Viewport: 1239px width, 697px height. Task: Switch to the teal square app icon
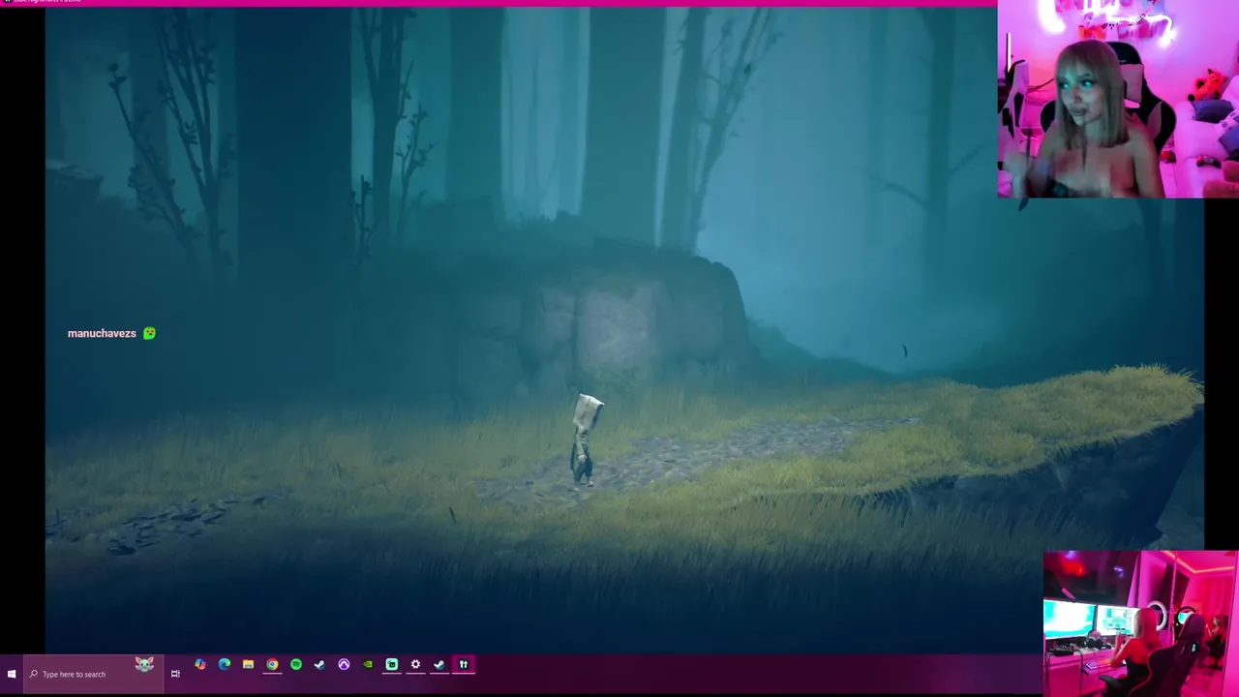coord(392,665)
